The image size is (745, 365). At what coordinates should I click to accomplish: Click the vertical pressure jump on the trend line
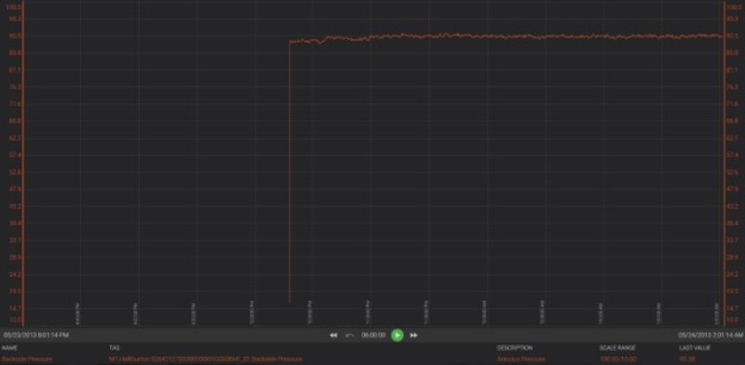[290, 172]
